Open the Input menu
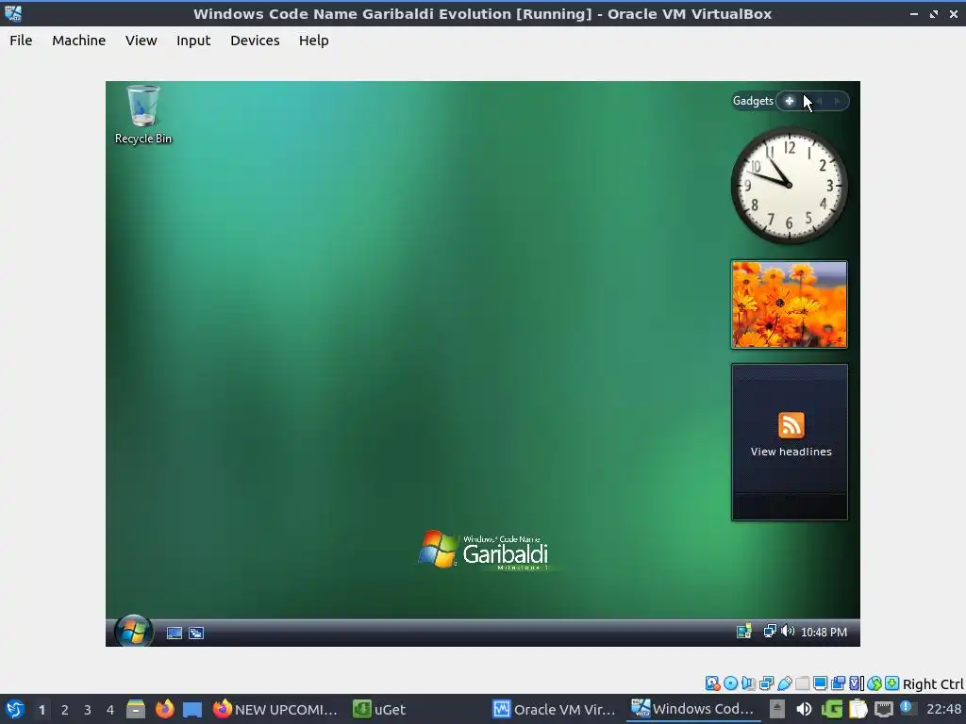Image resolution: width=966 pixels, height=724 pixels. [193, 41]
